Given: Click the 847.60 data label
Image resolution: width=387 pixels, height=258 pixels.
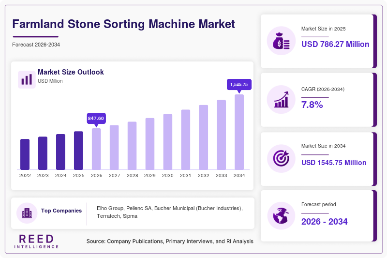Looking at the screenshot, I should click(96, 119).
